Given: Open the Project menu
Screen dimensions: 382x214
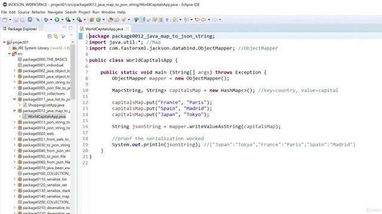Looking at the screenshot, I should [84, 12].
